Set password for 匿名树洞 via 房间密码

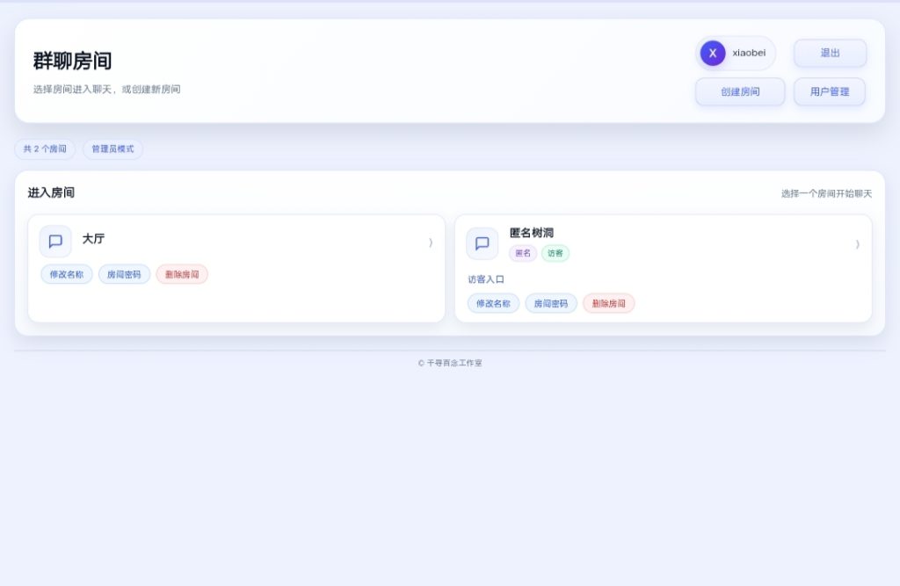click(x=551, y=304)
